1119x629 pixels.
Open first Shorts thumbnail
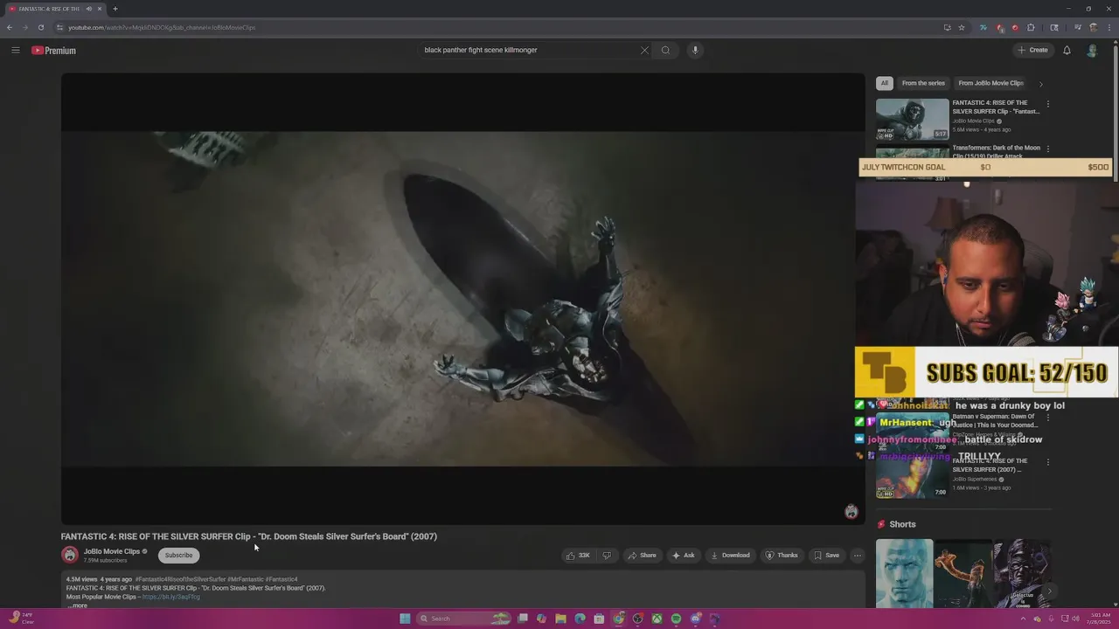tap(904, 574)
